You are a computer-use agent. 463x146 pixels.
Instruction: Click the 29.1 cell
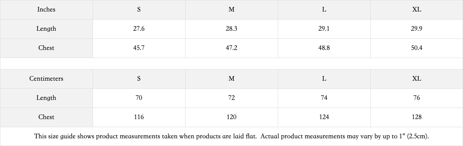(324, 29)
